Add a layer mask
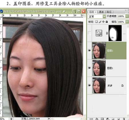The height and width of the screenshot is (120, 129). click(x=102, y=119)
